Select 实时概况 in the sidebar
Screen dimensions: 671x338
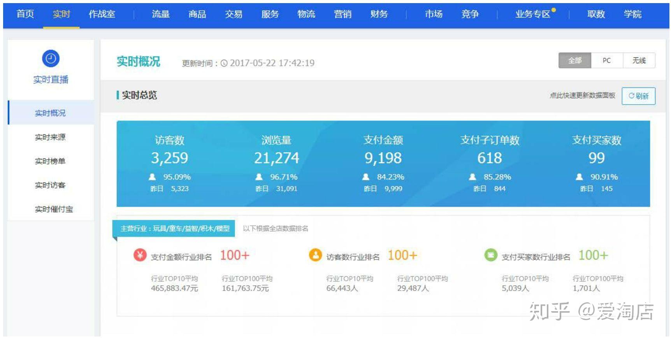coord(51,113)
